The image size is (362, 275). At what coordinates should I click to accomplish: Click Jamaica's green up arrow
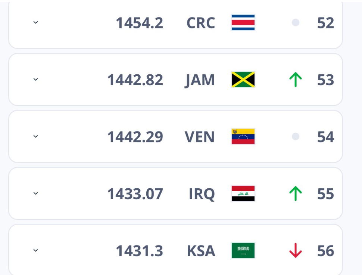296,80
